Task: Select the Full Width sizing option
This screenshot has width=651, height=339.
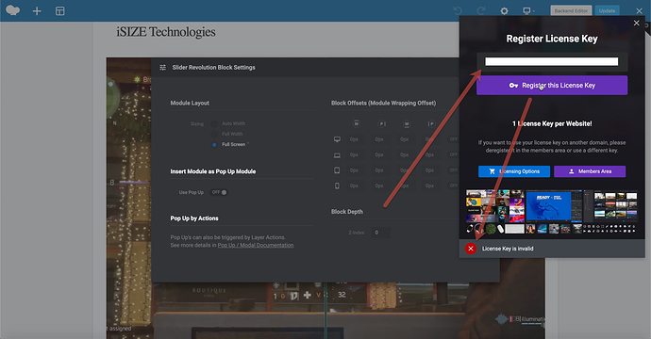Action: click(214, 134)
